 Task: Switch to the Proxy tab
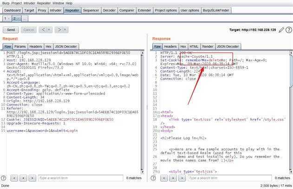point(42,11)
